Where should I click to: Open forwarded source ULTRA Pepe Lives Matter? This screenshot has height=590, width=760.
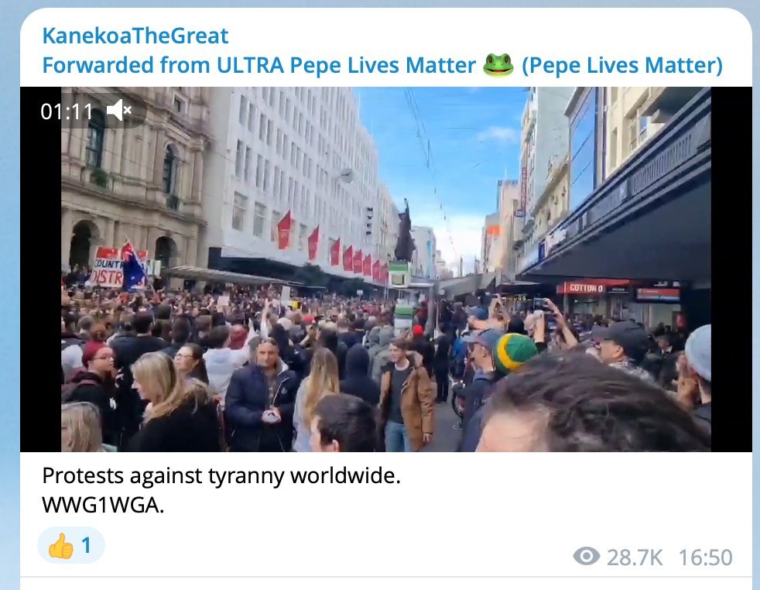(x=259, y=65)
